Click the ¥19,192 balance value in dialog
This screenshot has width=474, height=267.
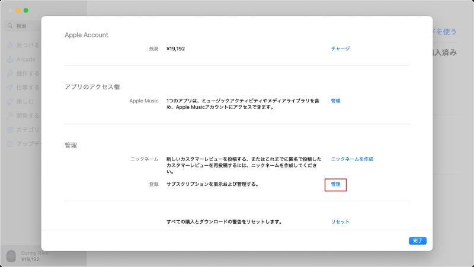pos(175,49)
